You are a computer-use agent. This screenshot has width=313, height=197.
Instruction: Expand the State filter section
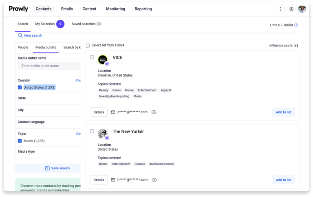(22, 98)
